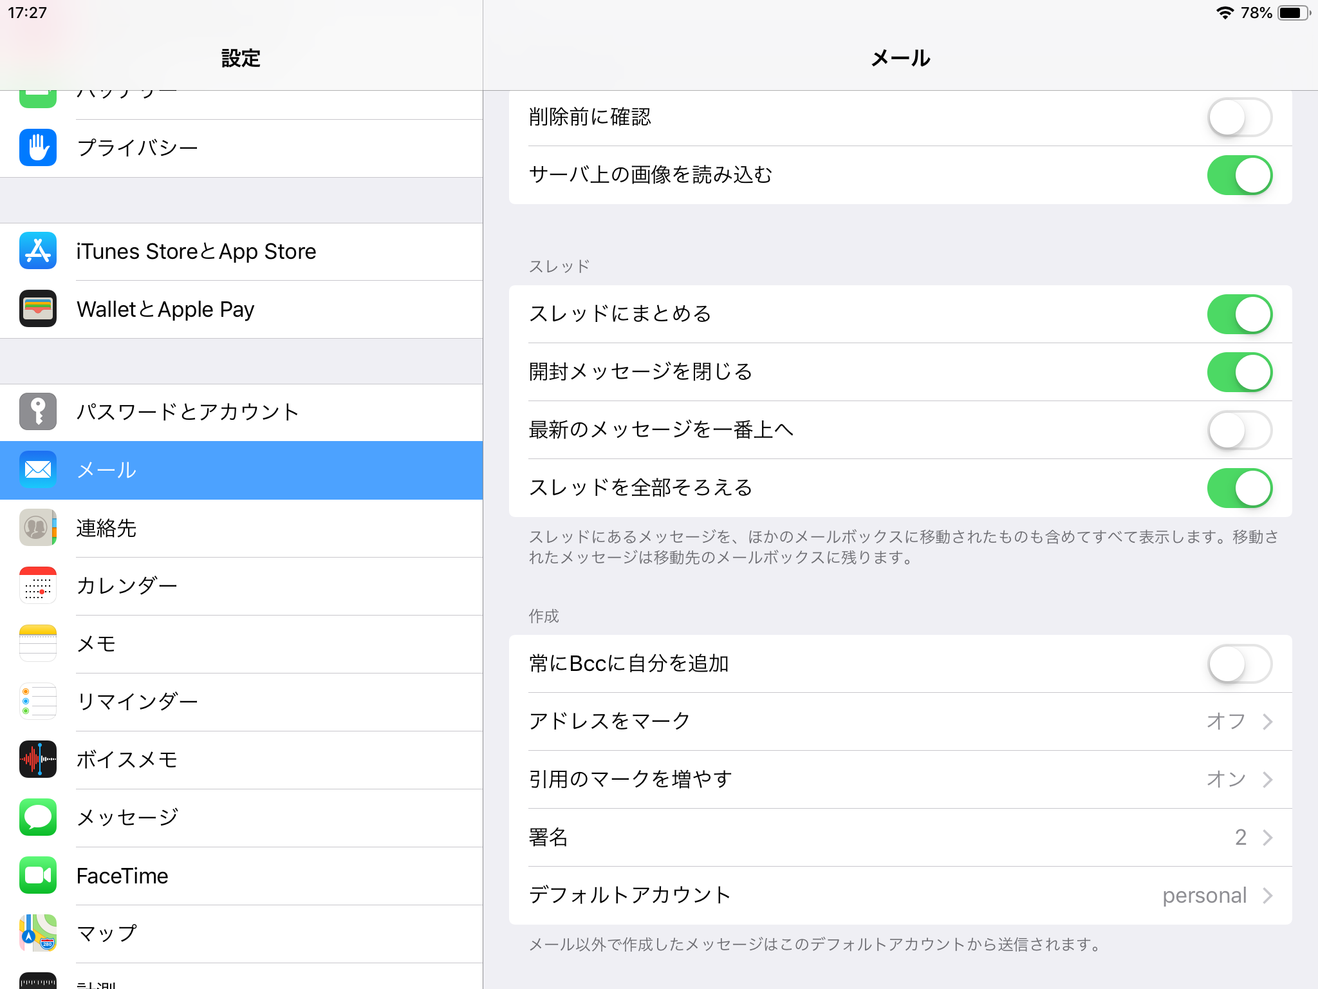
Task: Enable 常にBccに自分を追加 switch
Action: point(1239,664)
